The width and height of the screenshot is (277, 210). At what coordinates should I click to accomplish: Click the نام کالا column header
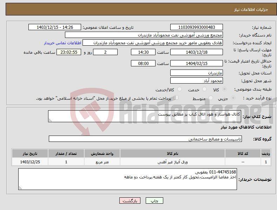[x=172, y=153]
